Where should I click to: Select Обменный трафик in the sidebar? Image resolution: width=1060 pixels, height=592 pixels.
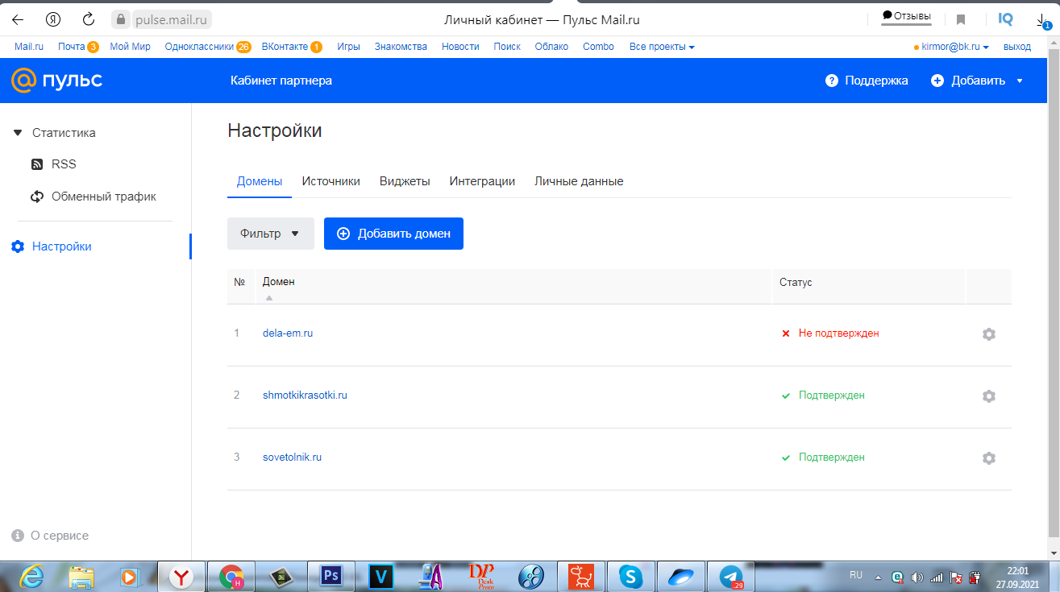[x=104, y=197]
